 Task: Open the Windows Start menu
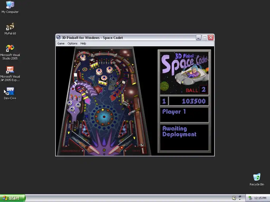click(x=13, y=198)
